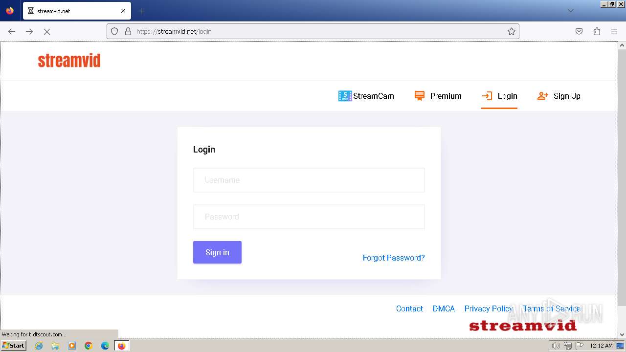Go forward to next page
The image size is (626, 352).
tap(29, 31)
